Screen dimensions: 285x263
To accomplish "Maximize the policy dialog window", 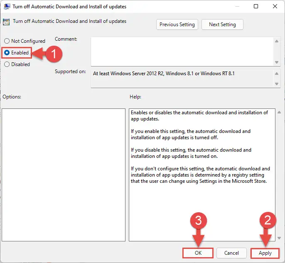I will 256,6.
